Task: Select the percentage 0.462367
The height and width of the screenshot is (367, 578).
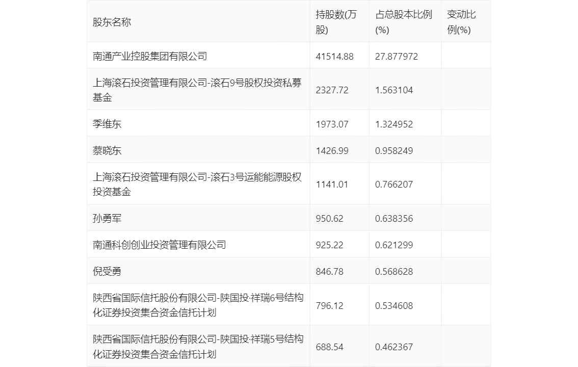Action: coord(393,347)
